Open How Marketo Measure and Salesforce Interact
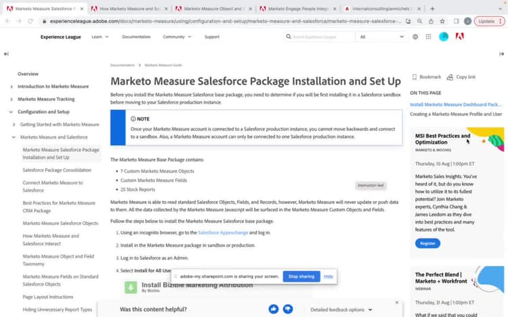This screenshot has width=508, height=317. [51, 240]
